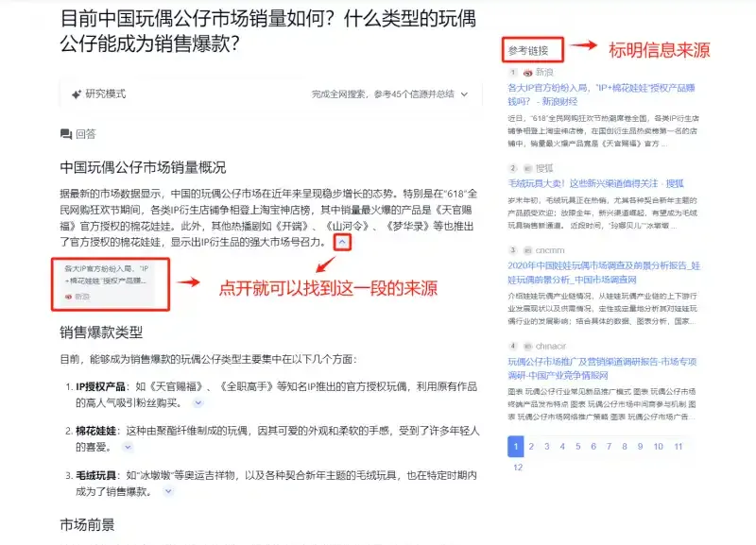Screen dimensions: 756x545
Task: Expand source chevron for IP授权产品 item
Action: [198, 403]
